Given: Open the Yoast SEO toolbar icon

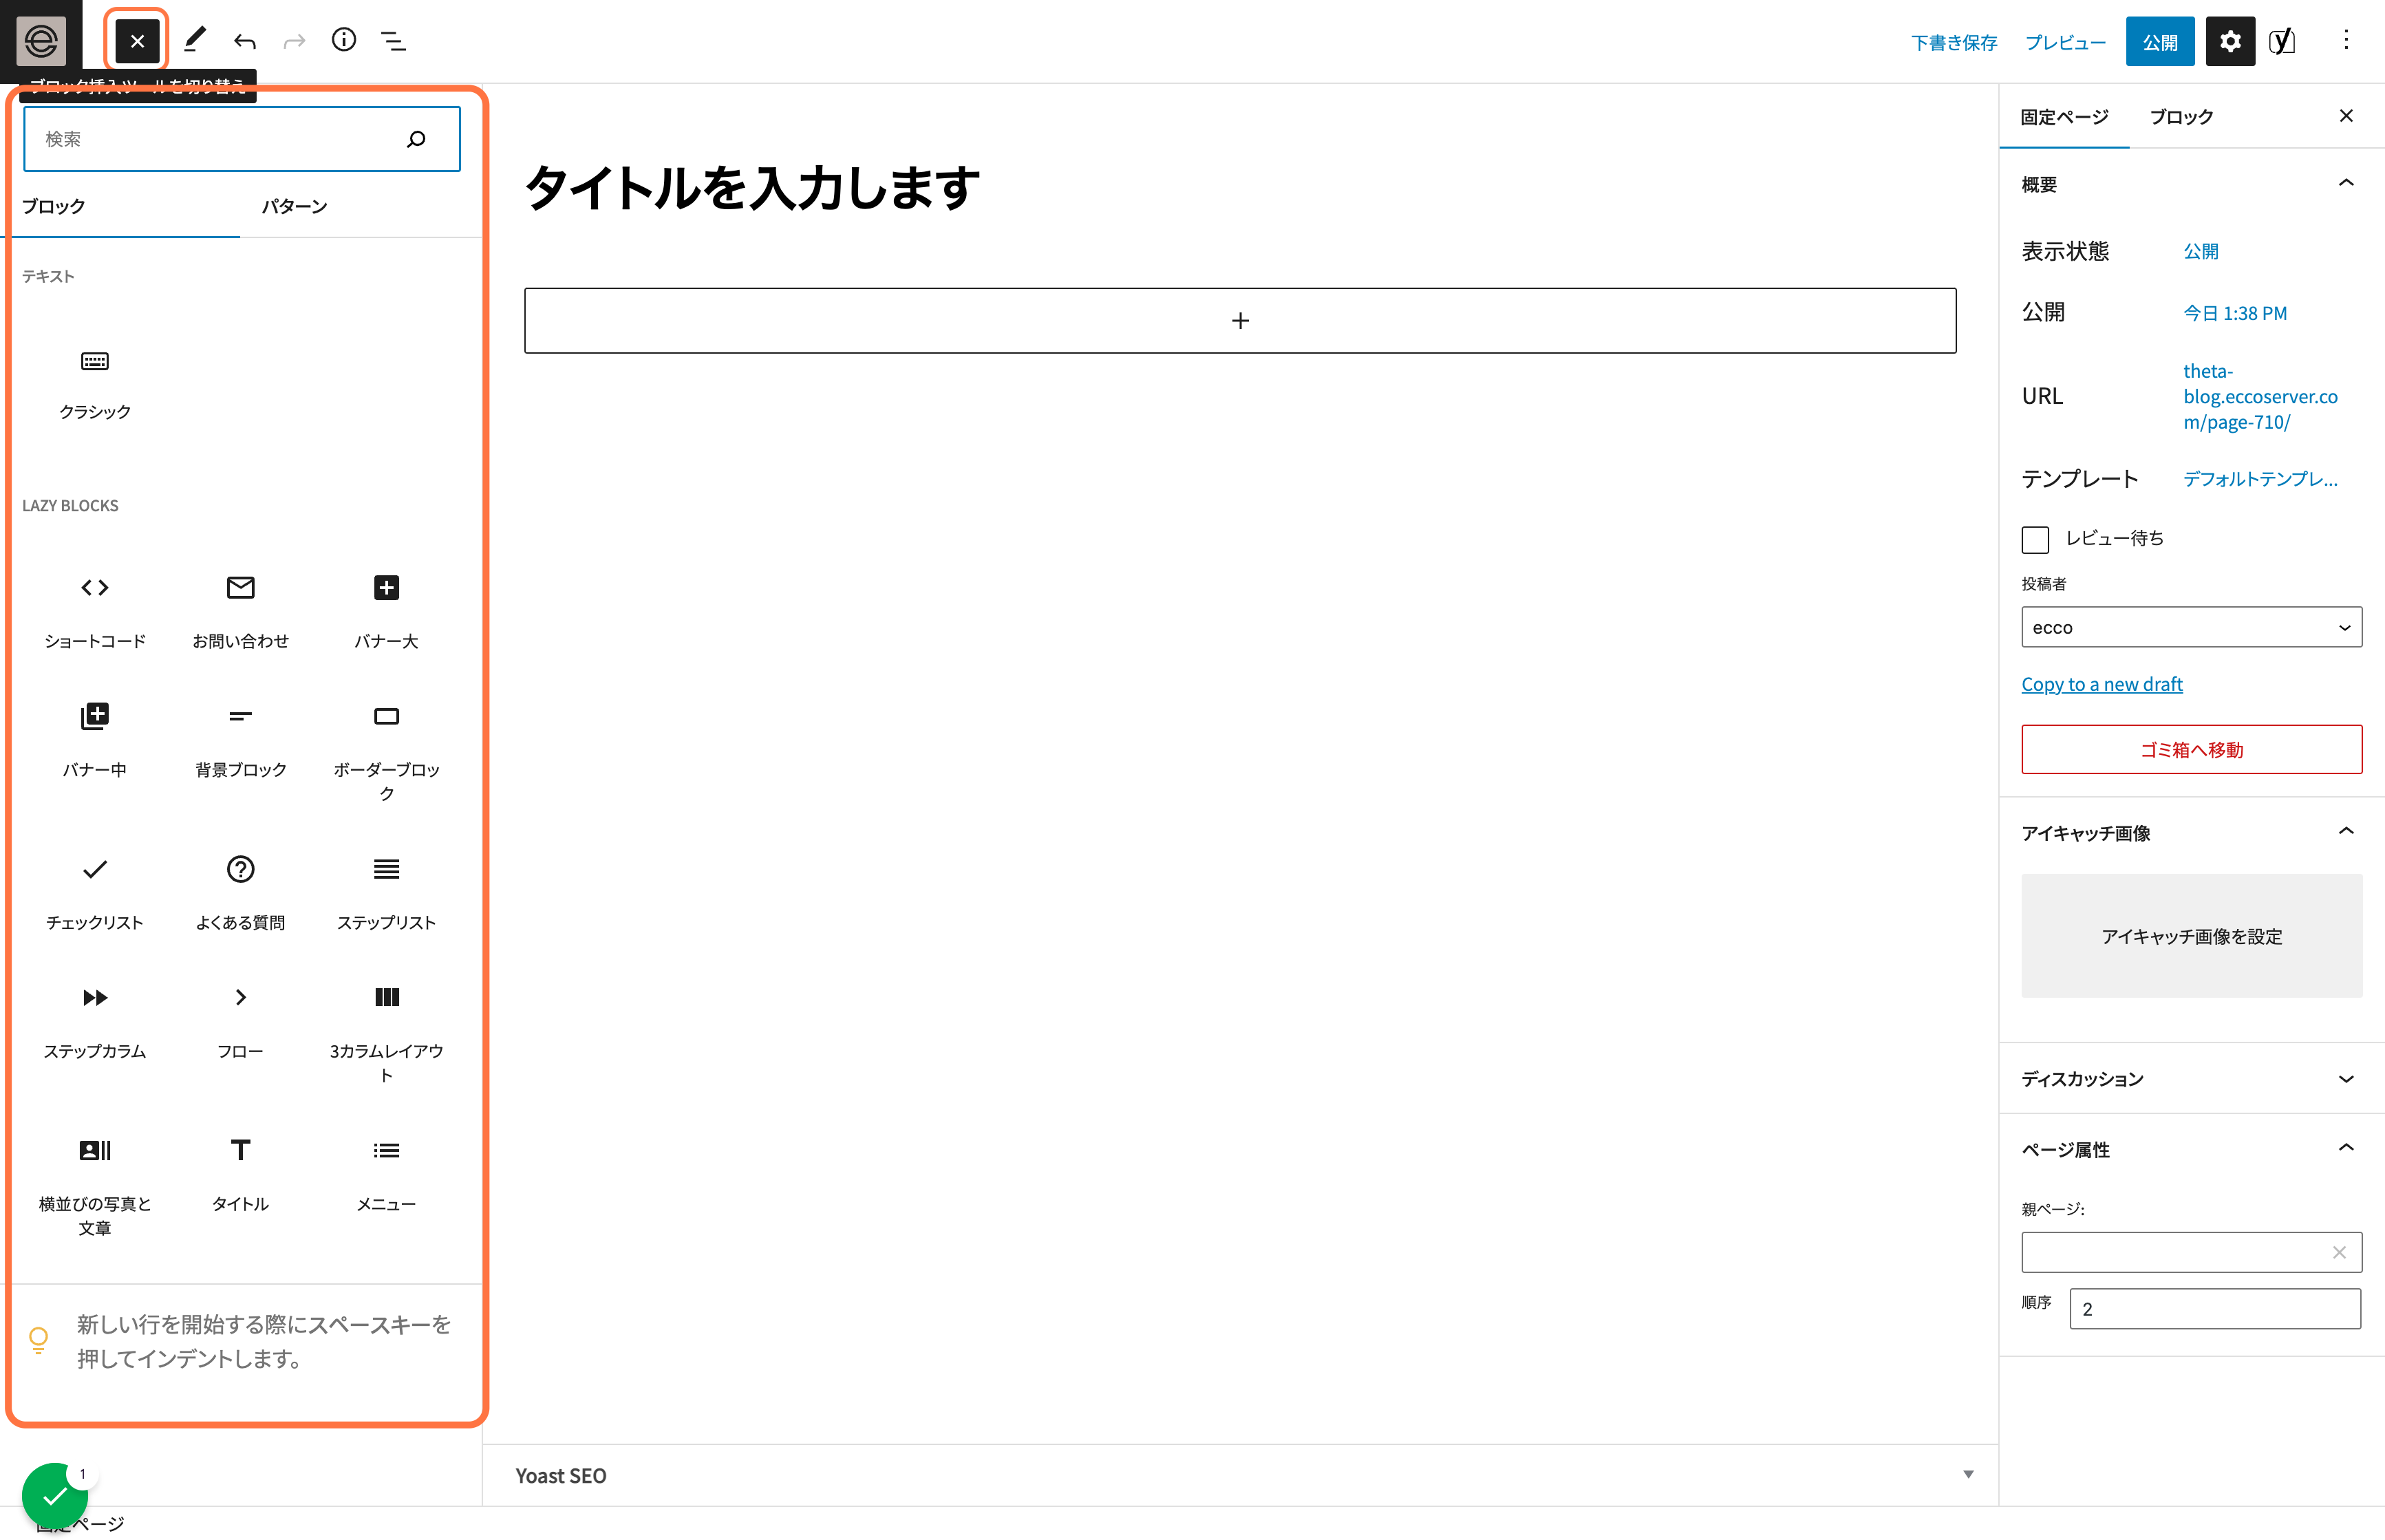Looking at the screenshot, I should coord(2282,41).
